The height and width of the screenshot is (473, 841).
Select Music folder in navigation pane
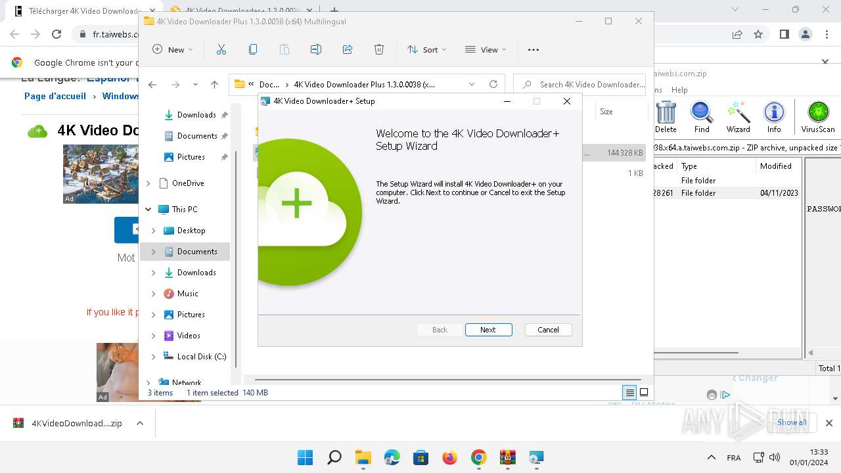click(x=187, y=294)
